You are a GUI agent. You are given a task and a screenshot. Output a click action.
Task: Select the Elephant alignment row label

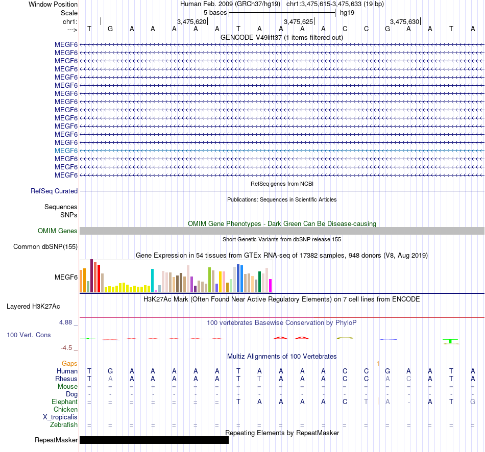point(64,402)
